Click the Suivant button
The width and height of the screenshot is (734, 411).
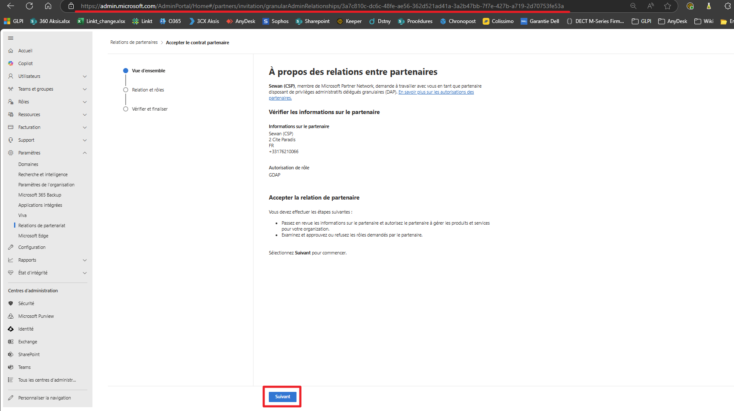[282, 397]
